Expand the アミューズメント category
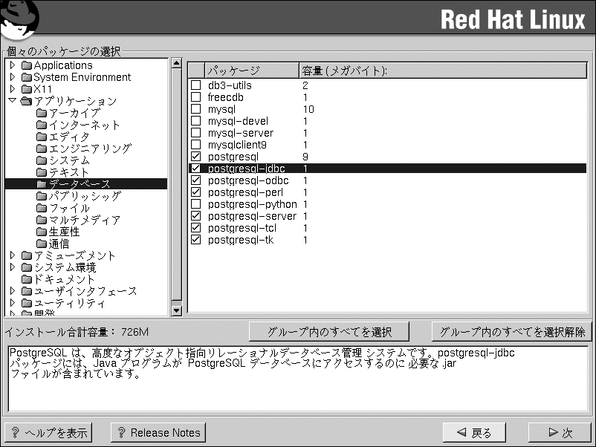 pos(13,255)
